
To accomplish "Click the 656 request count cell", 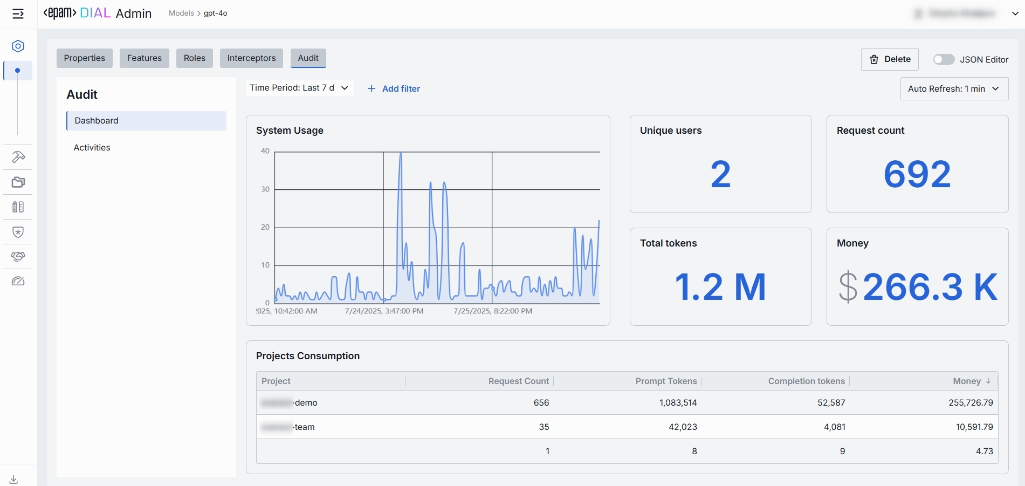I will click(541, 403).
